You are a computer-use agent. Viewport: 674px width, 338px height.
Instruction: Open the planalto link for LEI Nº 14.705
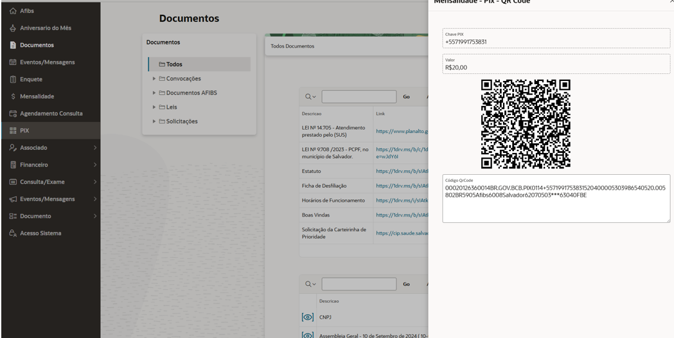point(402,132)
